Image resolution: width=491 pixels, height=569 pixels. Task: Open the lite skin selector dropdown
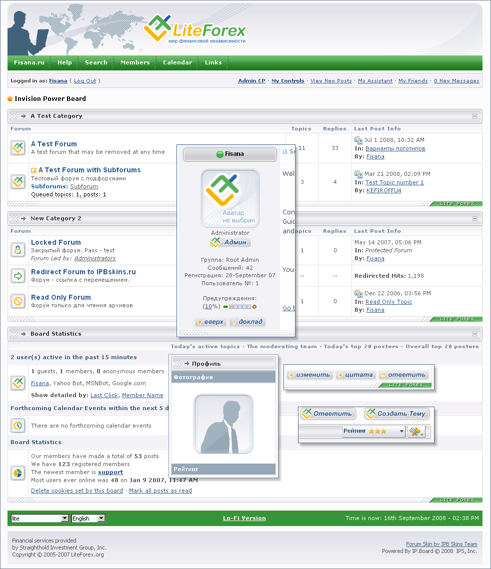pos(40,518)
